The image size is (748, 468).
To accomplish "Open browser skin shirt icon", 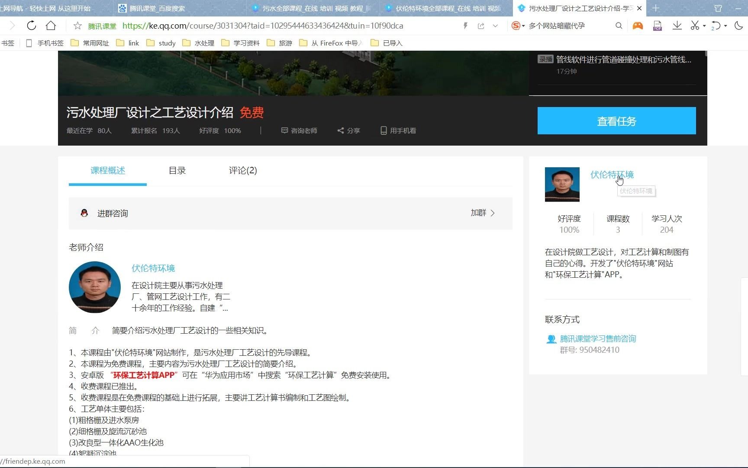I will [x=718, y=8].
